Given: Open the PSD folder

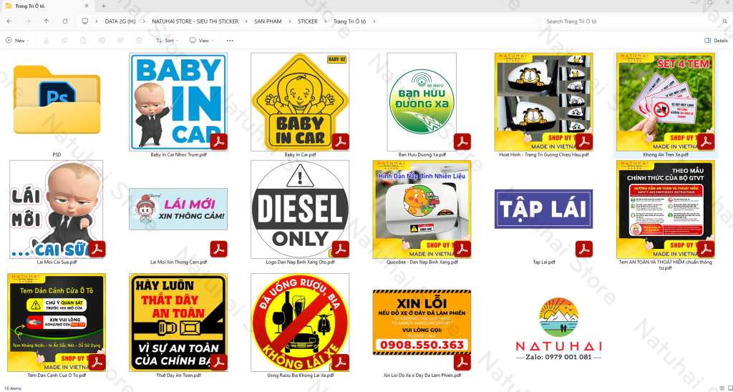Looking at the screenshot, I should tap(57, 99).
